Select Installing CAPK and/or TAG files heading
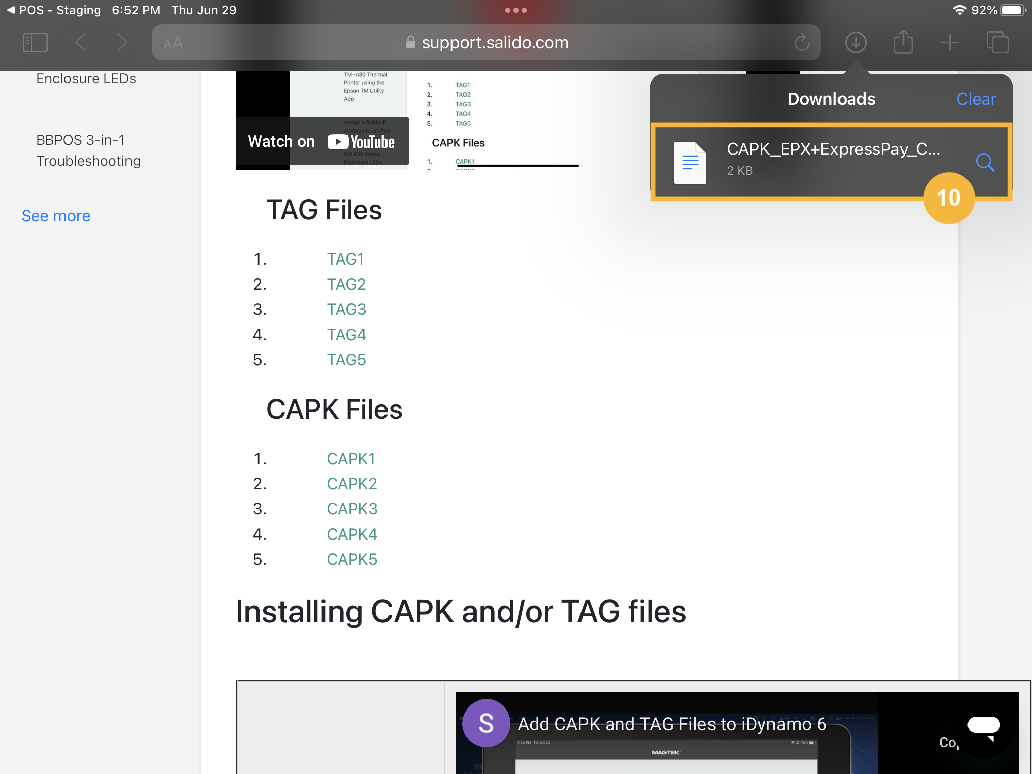This screenshot has height=774, width=1032. [x=461, y=612]
